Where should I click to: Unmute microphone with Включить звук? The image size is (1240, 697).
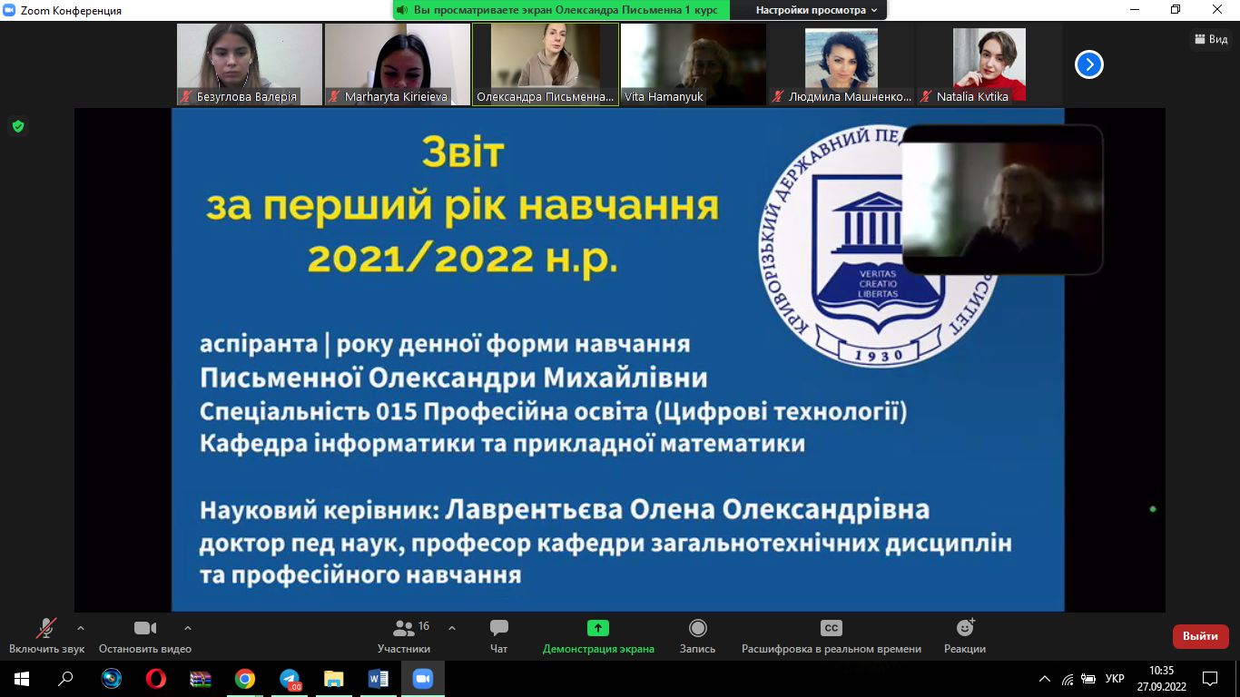46,629
